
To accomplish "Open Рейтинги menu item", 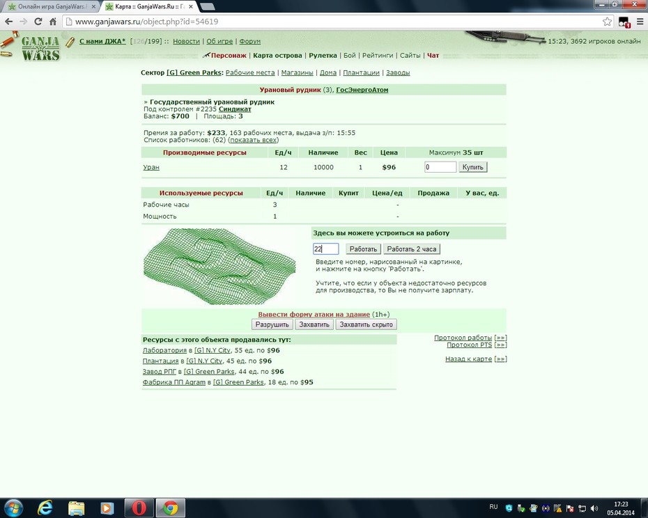I will 378,56.
